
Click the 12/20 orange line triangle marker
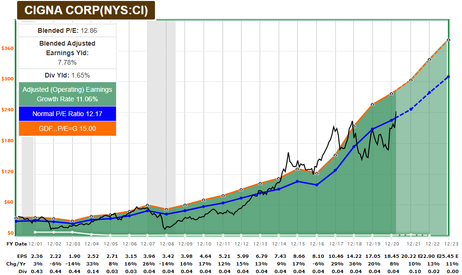point(392,94)
